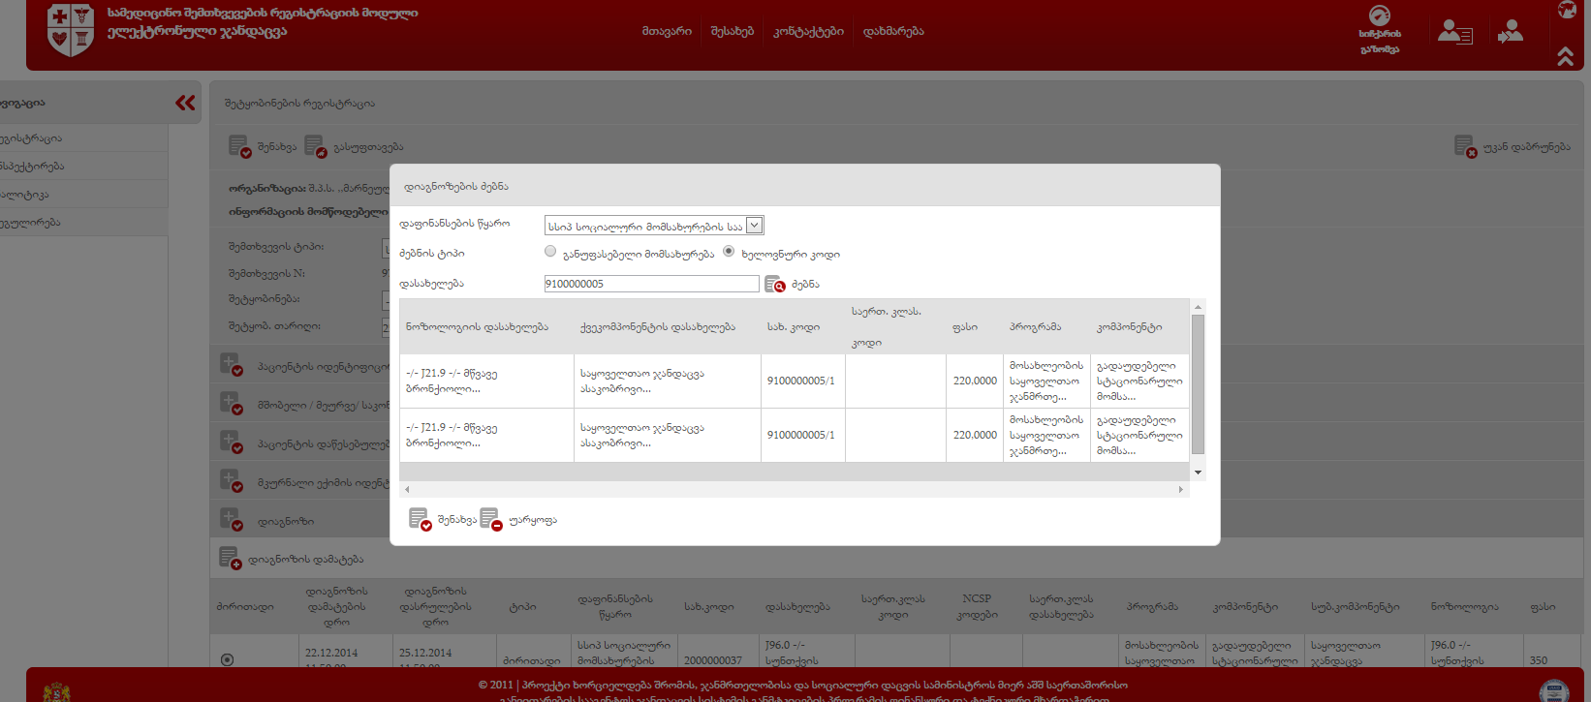Screen dimensions: 1591x702
Task: Select radio button in diagnosis row 22.12.2014
Action: click(227, 659)
